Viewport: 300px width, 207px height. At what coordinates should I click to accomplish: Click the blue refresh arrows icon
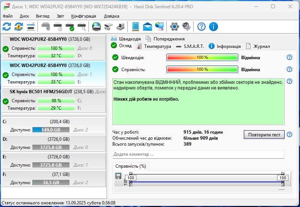[x=7, y=27]
